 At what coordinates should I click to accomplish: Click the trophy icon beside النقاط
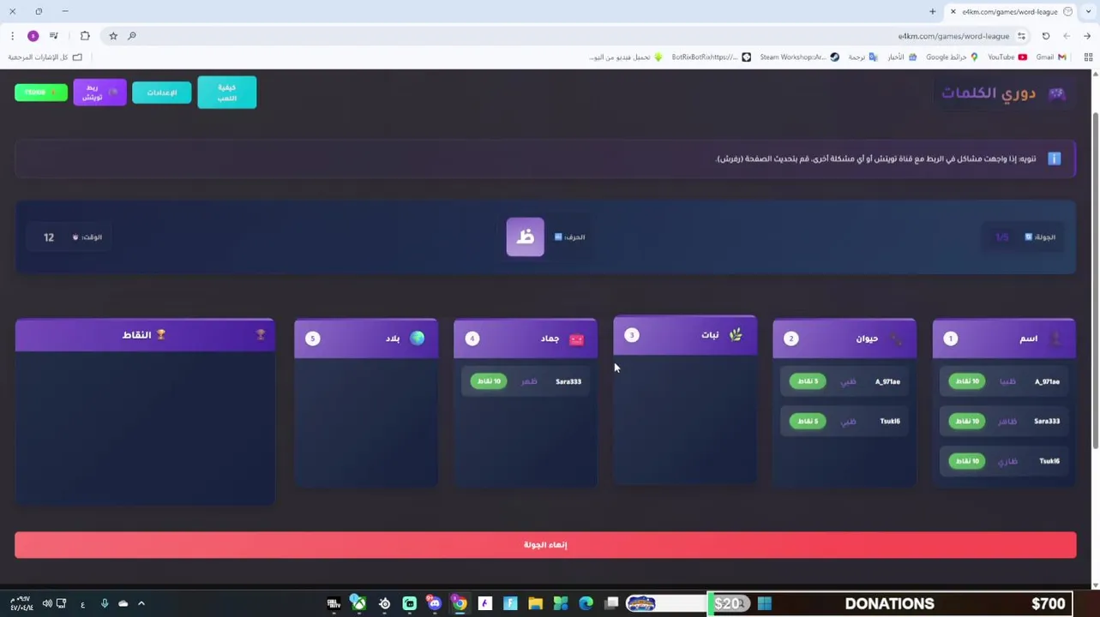click(x=160, y=335)
